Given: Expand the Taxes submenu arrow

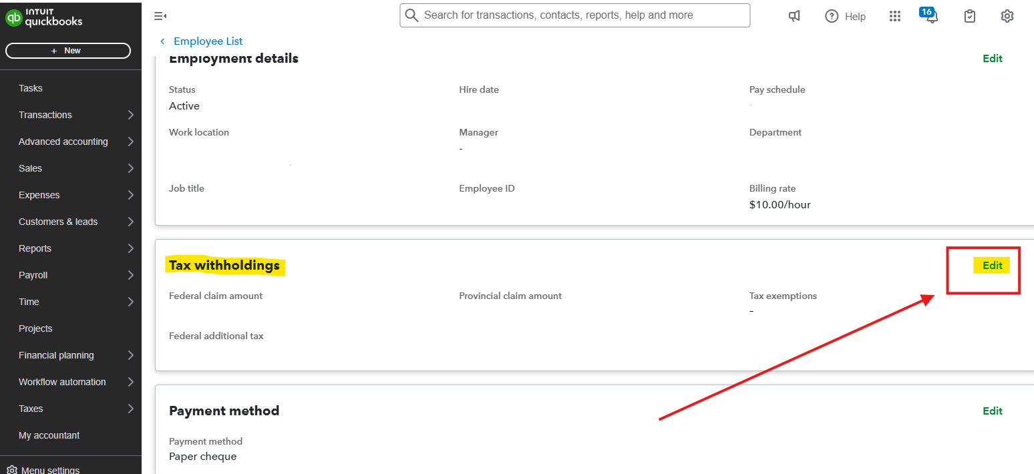Looking at the screenshot, I should tap(131, 409).
